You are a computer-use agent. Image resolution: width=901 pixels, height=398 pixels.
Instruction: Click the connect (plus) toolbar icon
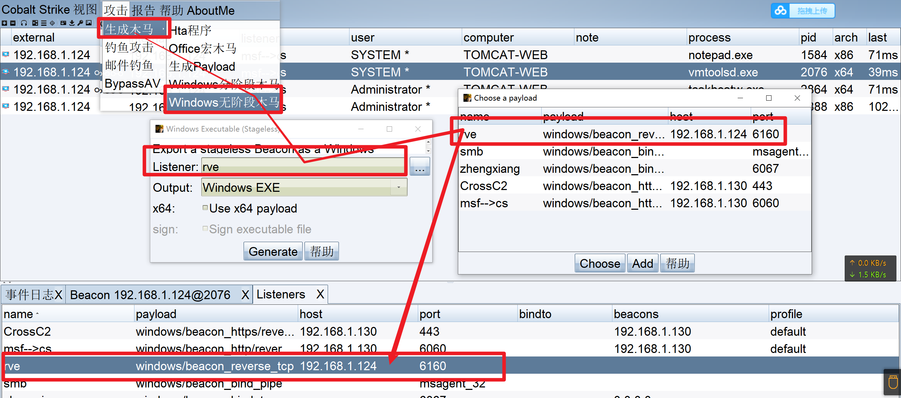tap(4, 23)
